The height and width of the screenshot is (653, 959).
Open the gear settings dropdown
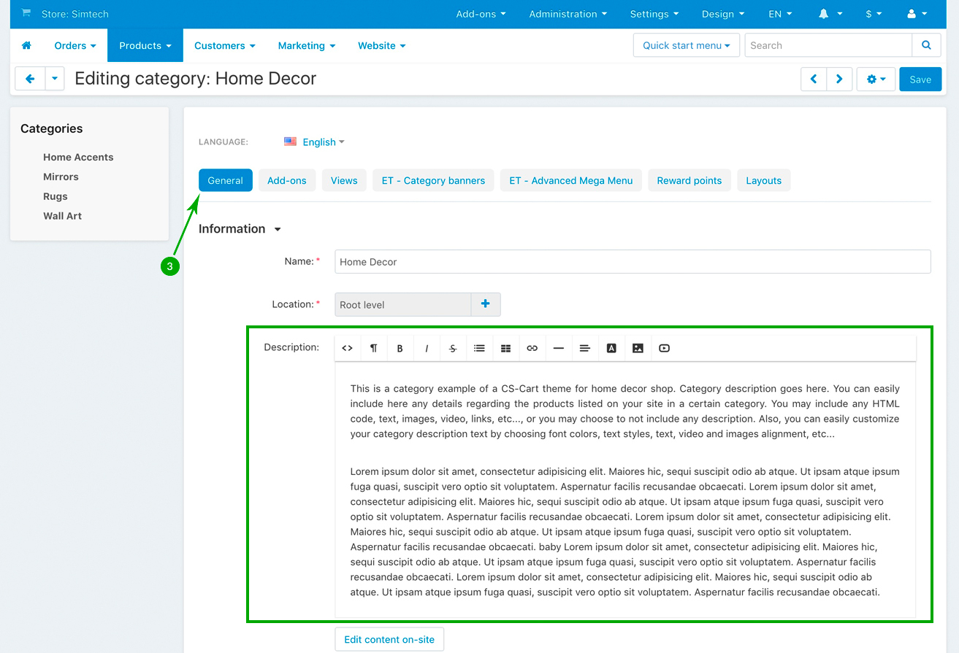tap(876, 80)
